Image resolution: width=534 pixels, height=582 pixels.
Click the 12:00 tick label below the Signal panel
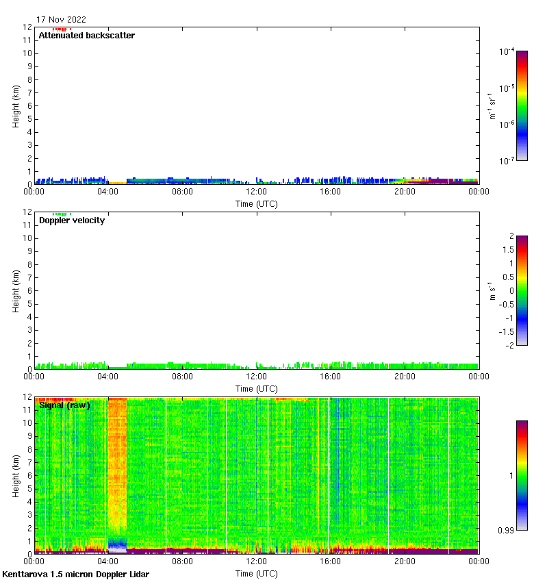257,560
